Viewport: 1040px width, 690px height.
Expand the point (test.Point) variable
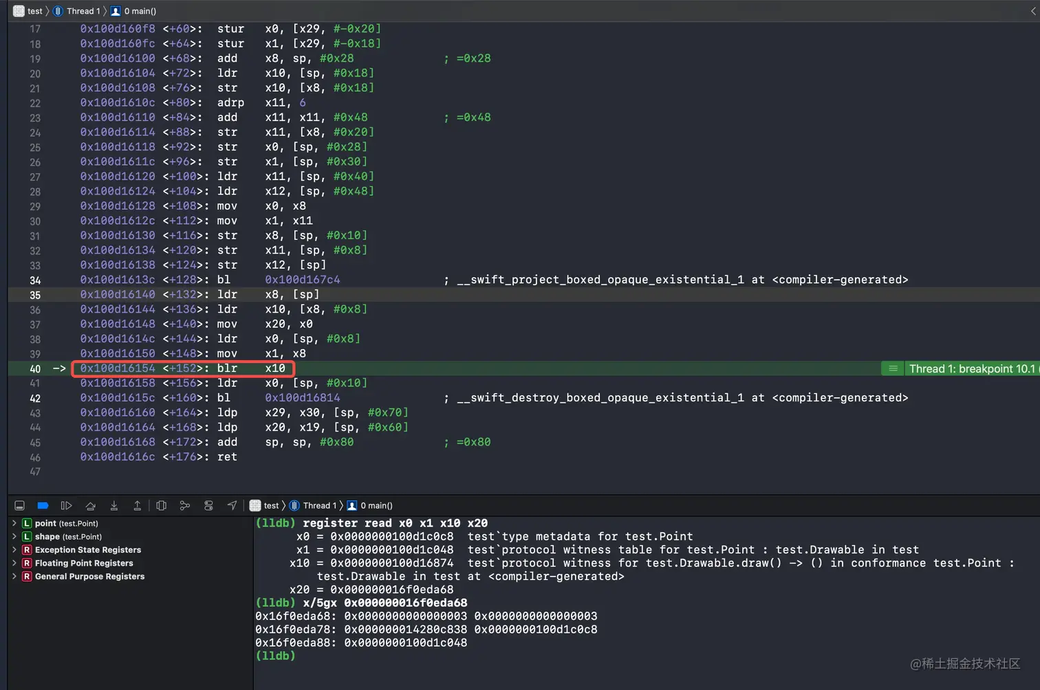[x=14, y=523]
